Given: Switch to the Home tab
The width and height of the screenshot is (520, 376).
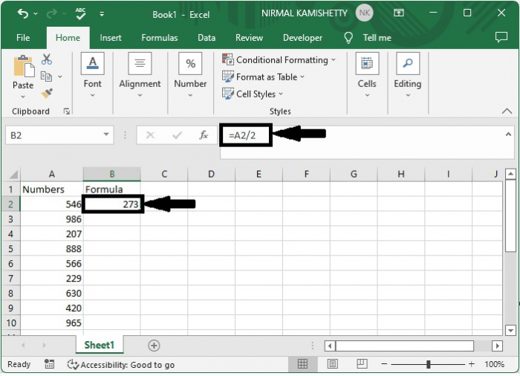Looking at the screenshot, I should (x=68, y=38).
